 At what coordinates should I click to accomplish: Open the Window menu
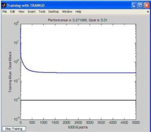coord(67,12)
